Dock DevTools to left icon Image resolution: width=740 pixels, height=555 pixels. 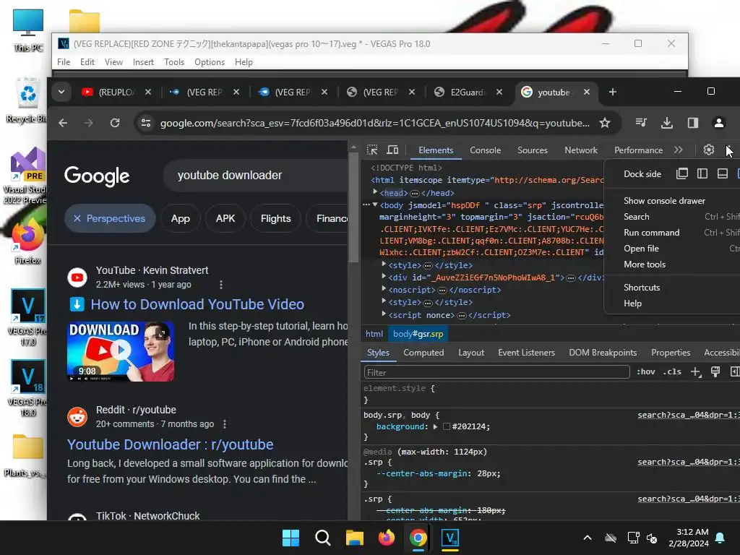702,173
